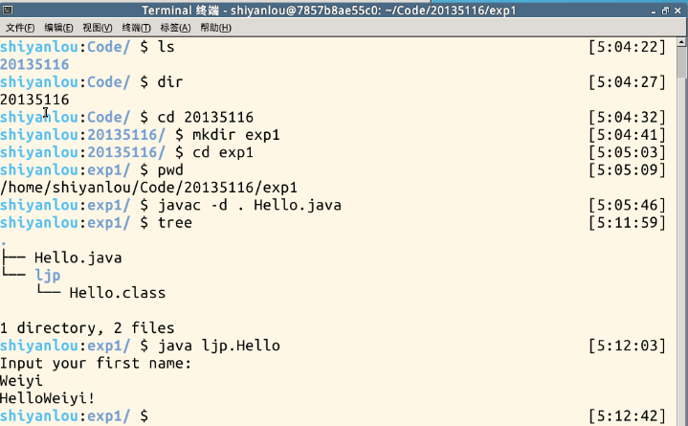Viewport: 688px width, 426px height.
Task: Minimize the terminal window
Action: pos(654,11)
